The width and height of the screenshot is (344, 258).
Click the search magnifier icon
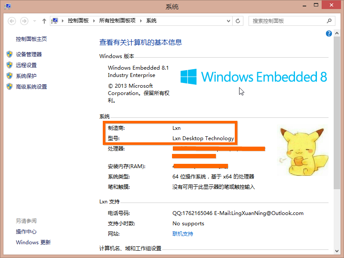pos(329,21)
